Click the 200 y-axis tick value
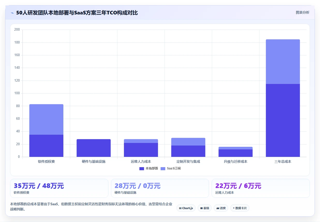320x222 pixels. click(17, 30)
